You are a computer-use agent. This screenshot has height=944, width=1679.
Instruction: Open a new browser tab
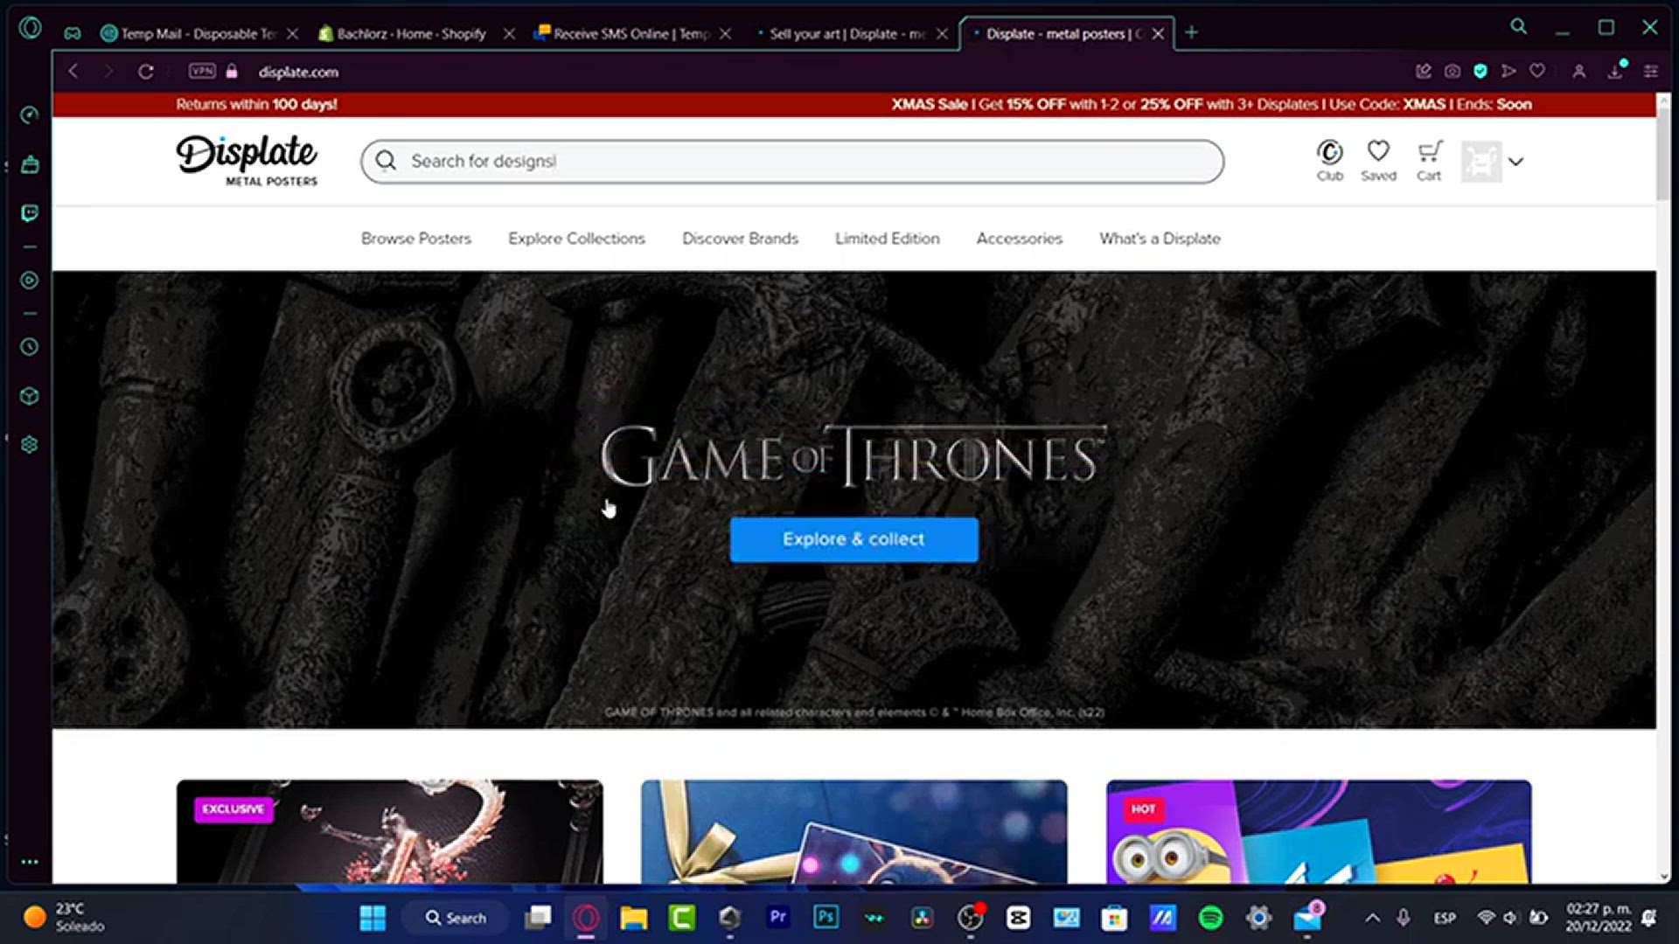[x=1191, y=33]
